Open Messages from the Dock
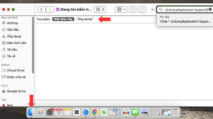This screenshot has width=213, height=119. (135, 112)
